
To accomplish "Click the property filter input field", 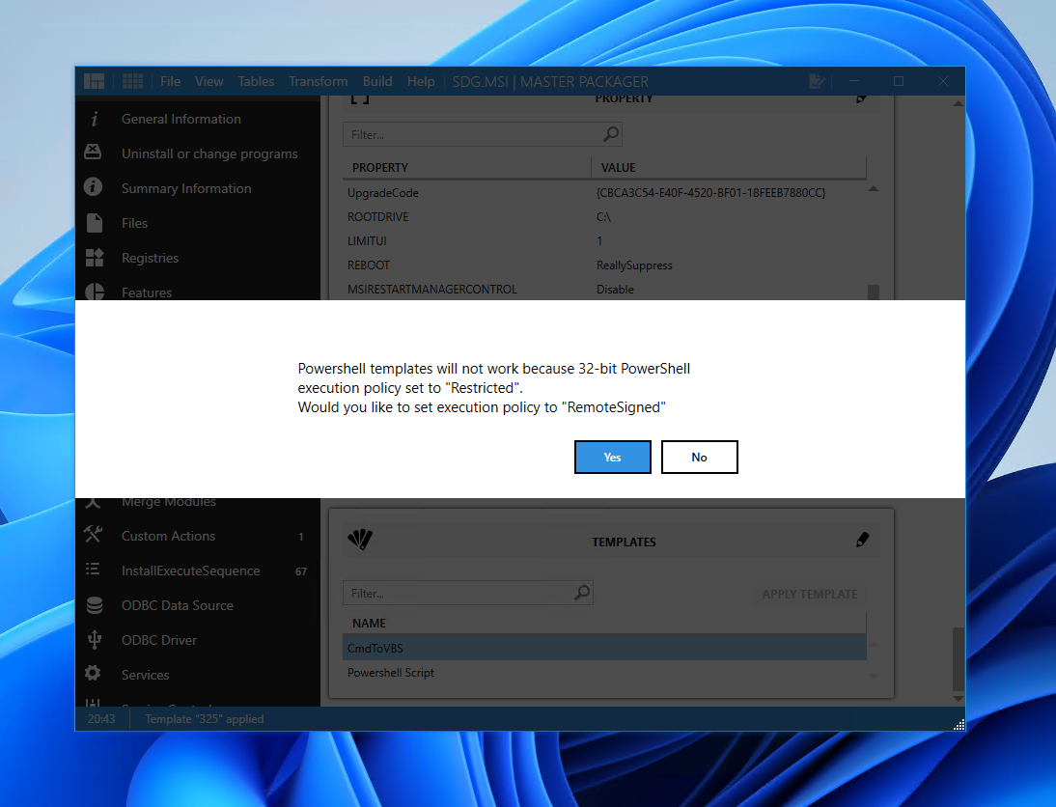I will 483,135.
